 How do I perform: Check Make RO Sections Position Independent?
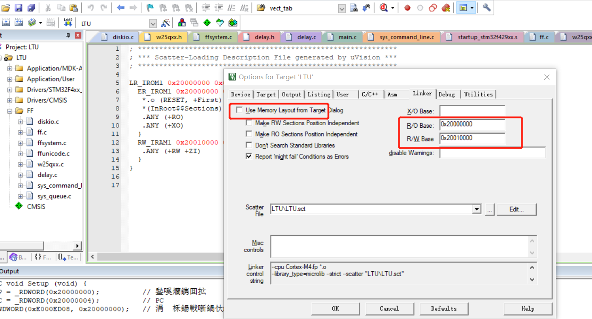(x=249, y=134)
